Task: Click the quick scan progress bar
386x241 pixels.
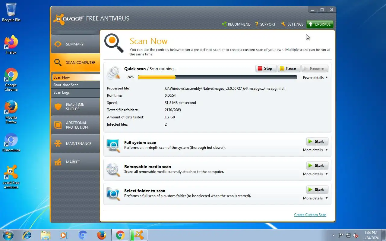Action: click(x=217, y=77)
